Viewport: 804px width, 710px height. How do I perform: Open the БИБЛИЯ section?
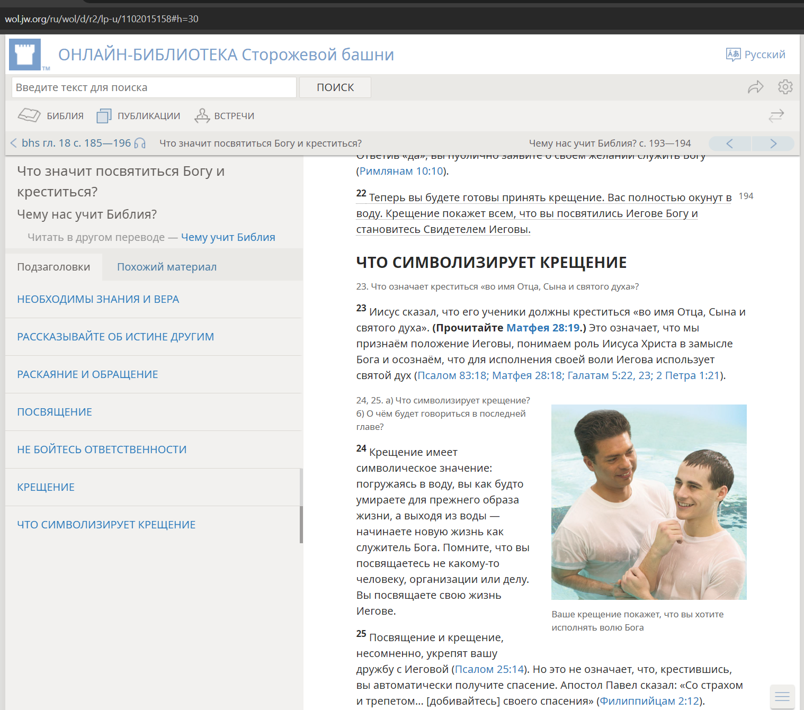(x=51, y=115)
